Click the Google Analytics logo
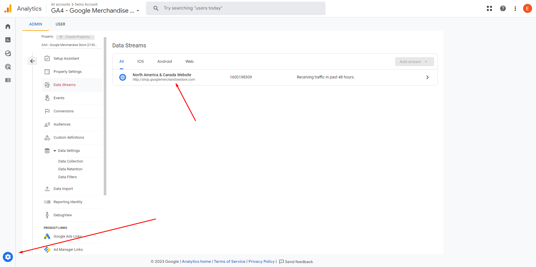 [8, 8]
